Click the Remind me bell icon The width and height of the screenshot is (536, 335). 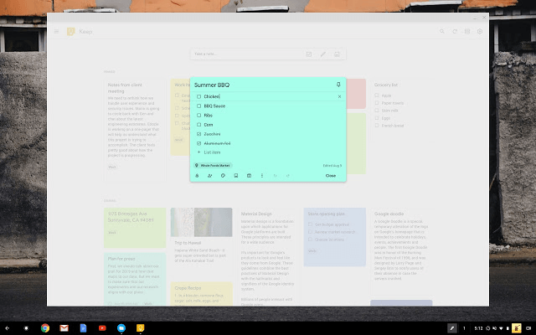click(x=198, y=176)
